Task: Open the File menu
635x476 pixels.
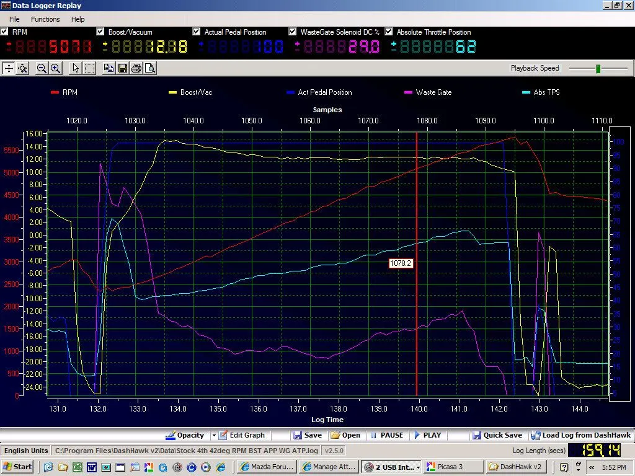Action: point(14,19)
